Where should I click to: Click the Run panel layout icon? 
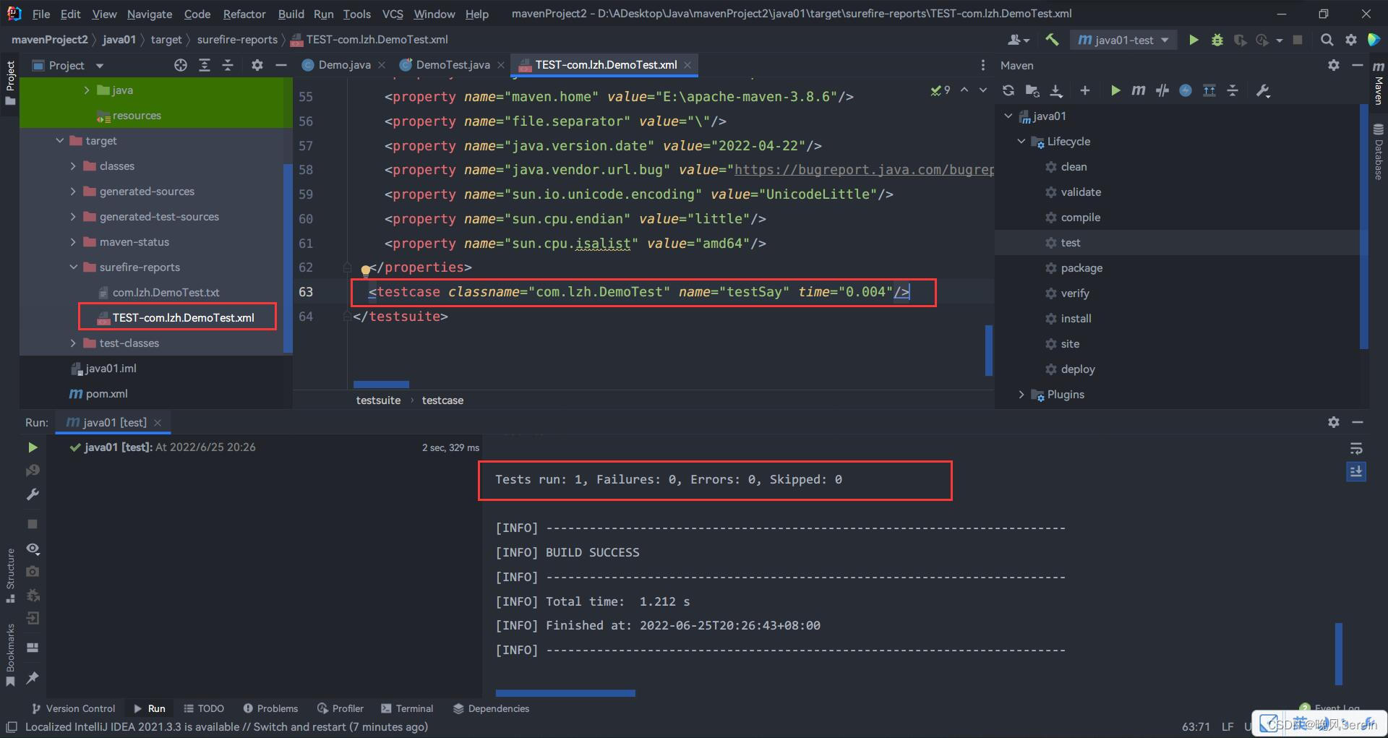[33, 647]
